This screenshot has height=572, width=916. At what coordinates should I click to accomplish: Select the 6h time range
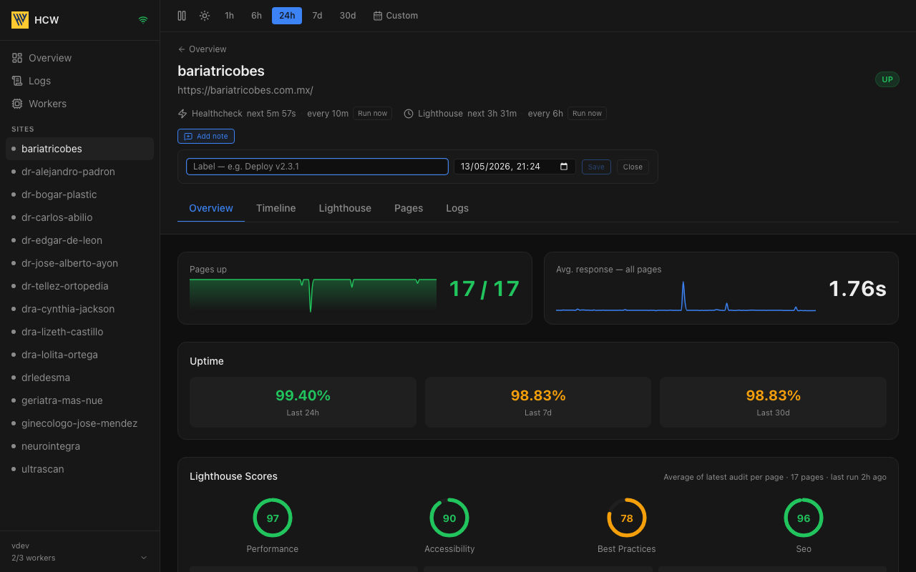point(256,16)
